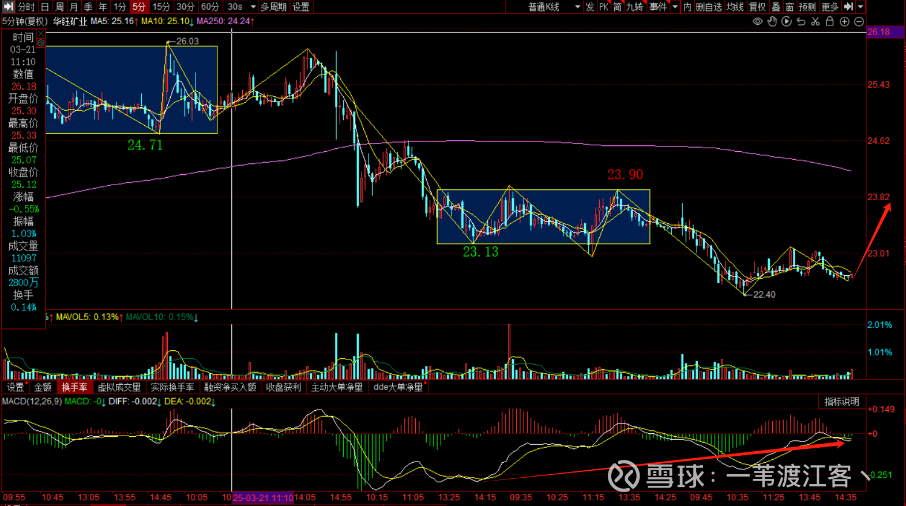Switch to 金额 amount indicator tab
This screenshot has width=906, height=506.
[x=43, y=387]
